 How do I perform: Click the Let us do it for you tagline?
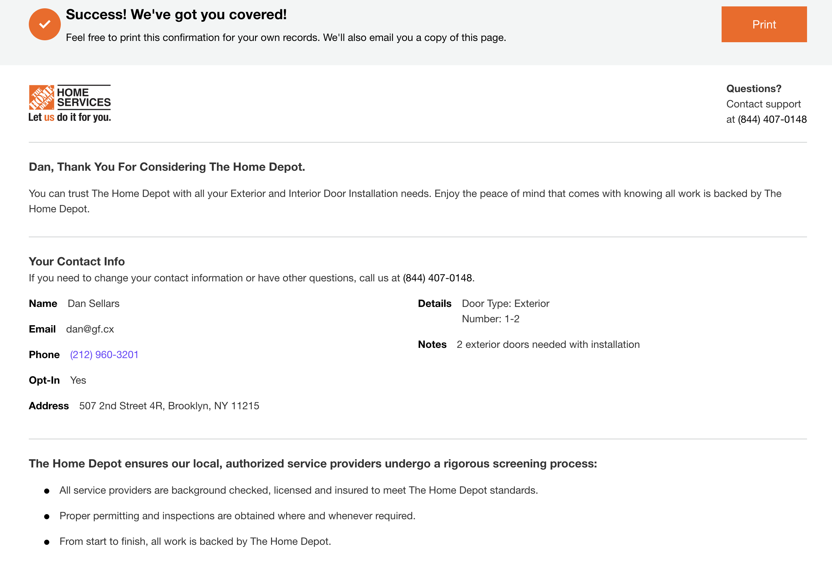click(70, 117)
